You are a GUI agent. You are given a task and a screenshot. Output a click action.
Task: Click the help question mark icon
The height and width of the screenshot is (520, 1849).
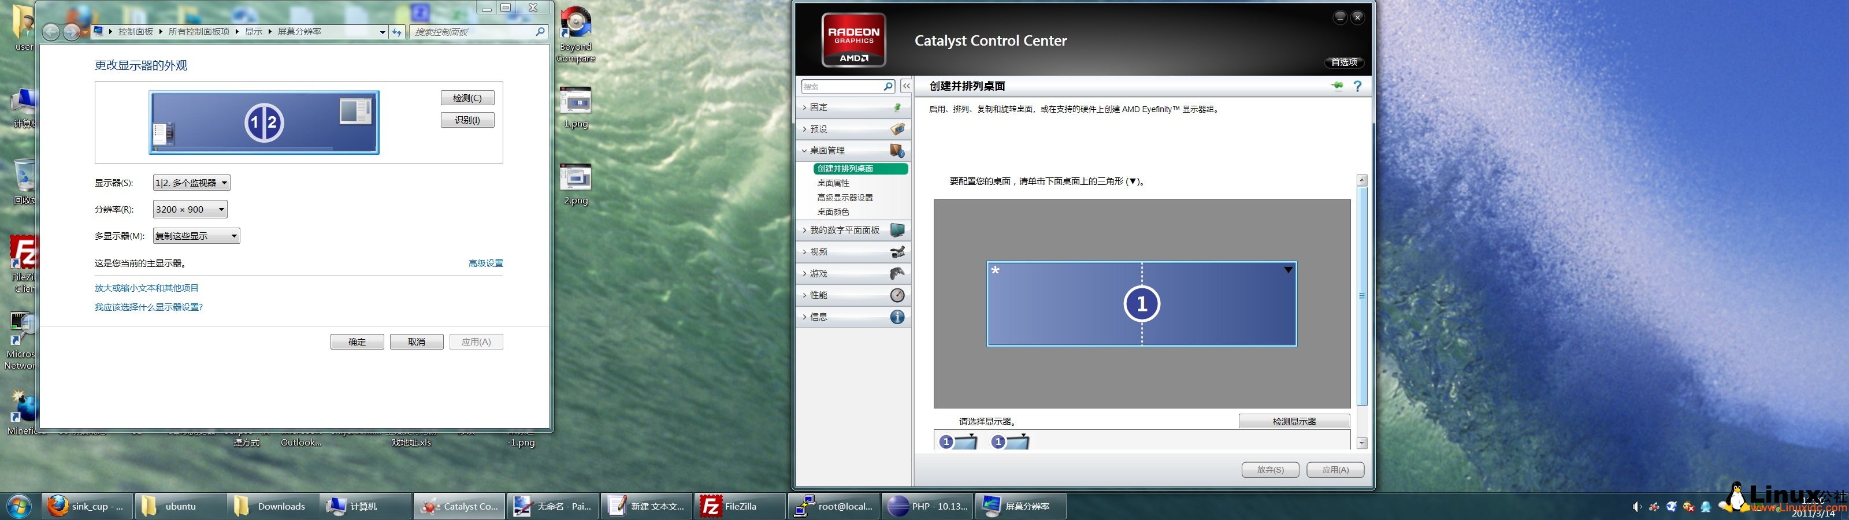pyautogui.click(x=1357, y=86)
